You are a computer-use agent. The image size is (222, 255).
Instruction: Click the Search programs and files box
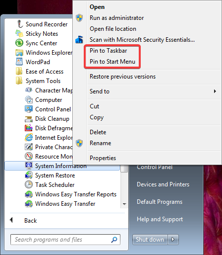click(65, 240)
